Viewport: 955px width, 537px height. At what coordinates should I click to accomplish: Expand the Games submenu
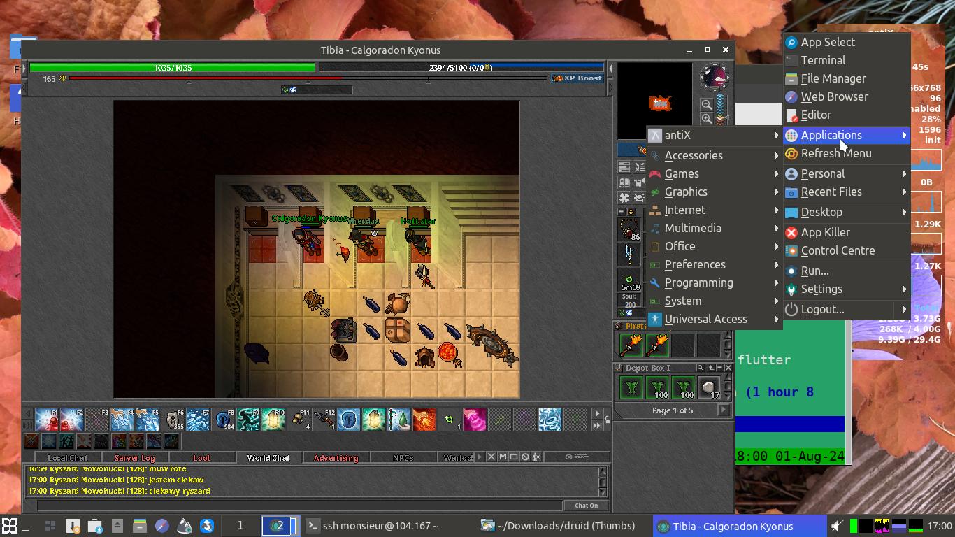coord(714,173)
